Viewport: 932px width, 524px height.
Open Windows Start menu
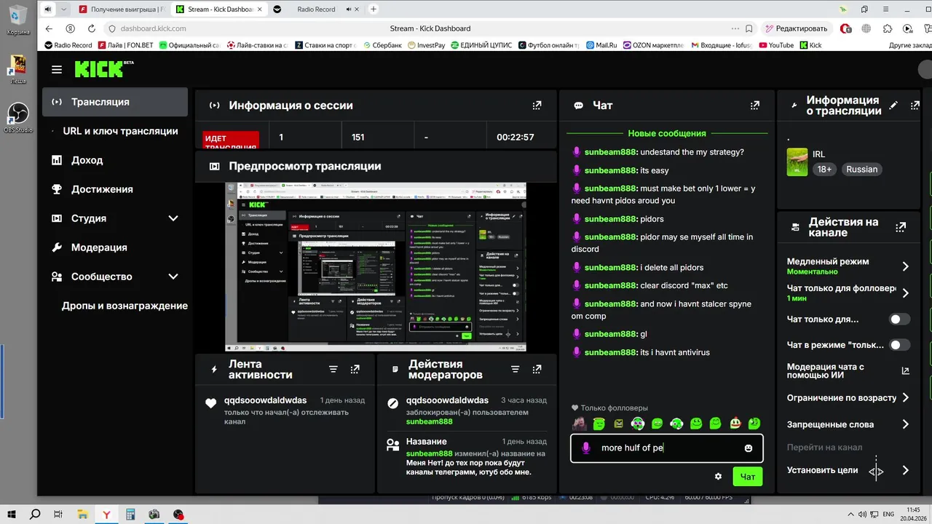point(12,515)
